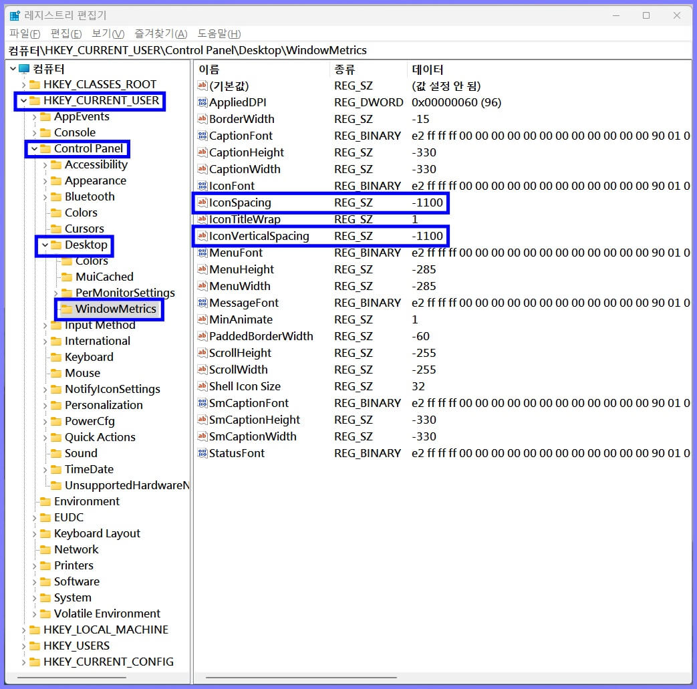This screenshot has height=689, width=697.
Task: Click the values pane horizontal scrollbar
Action: click(301, 678)
